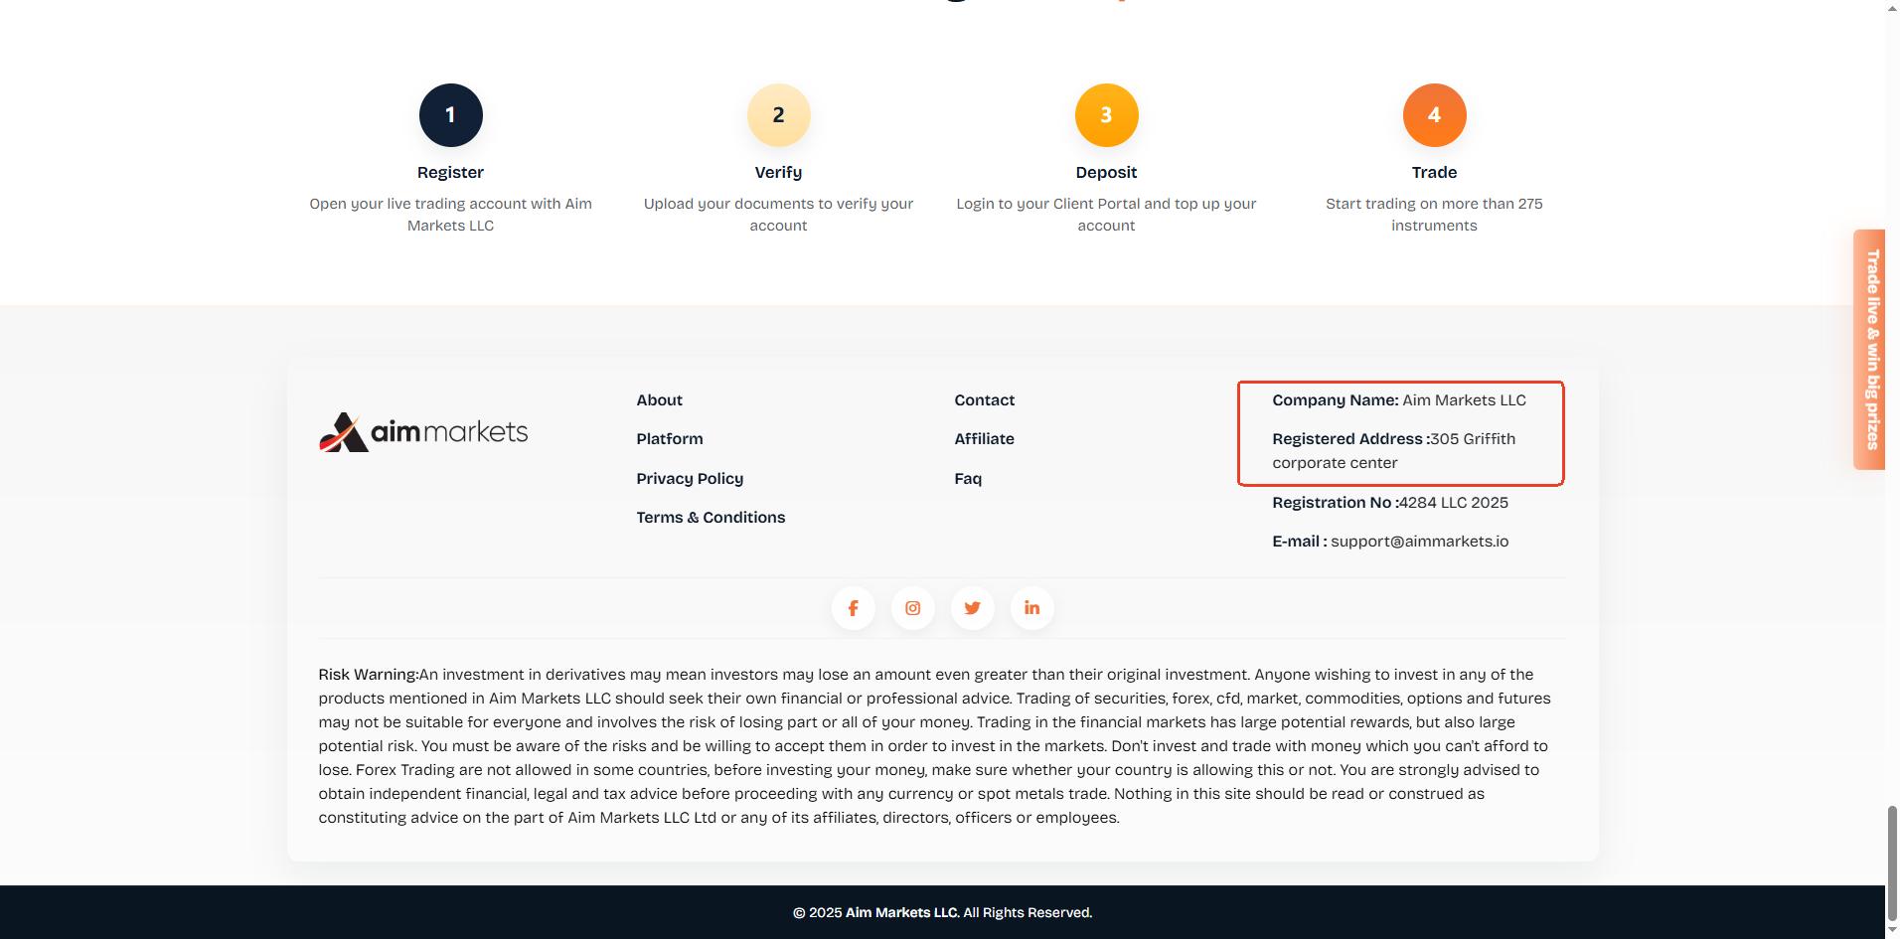Select the 'Deposit' step heading

pos(1106,173)
